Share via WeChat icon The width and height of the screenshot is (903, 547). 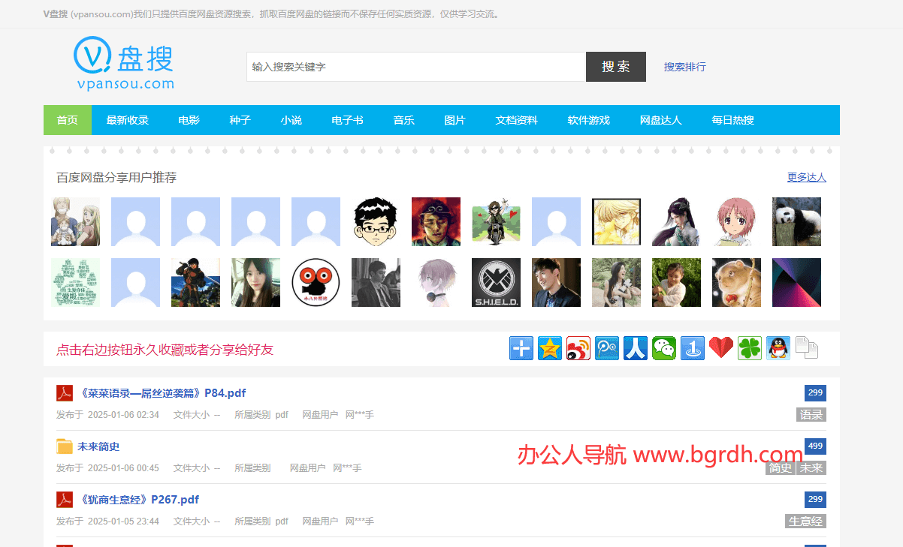click(664, 348)
